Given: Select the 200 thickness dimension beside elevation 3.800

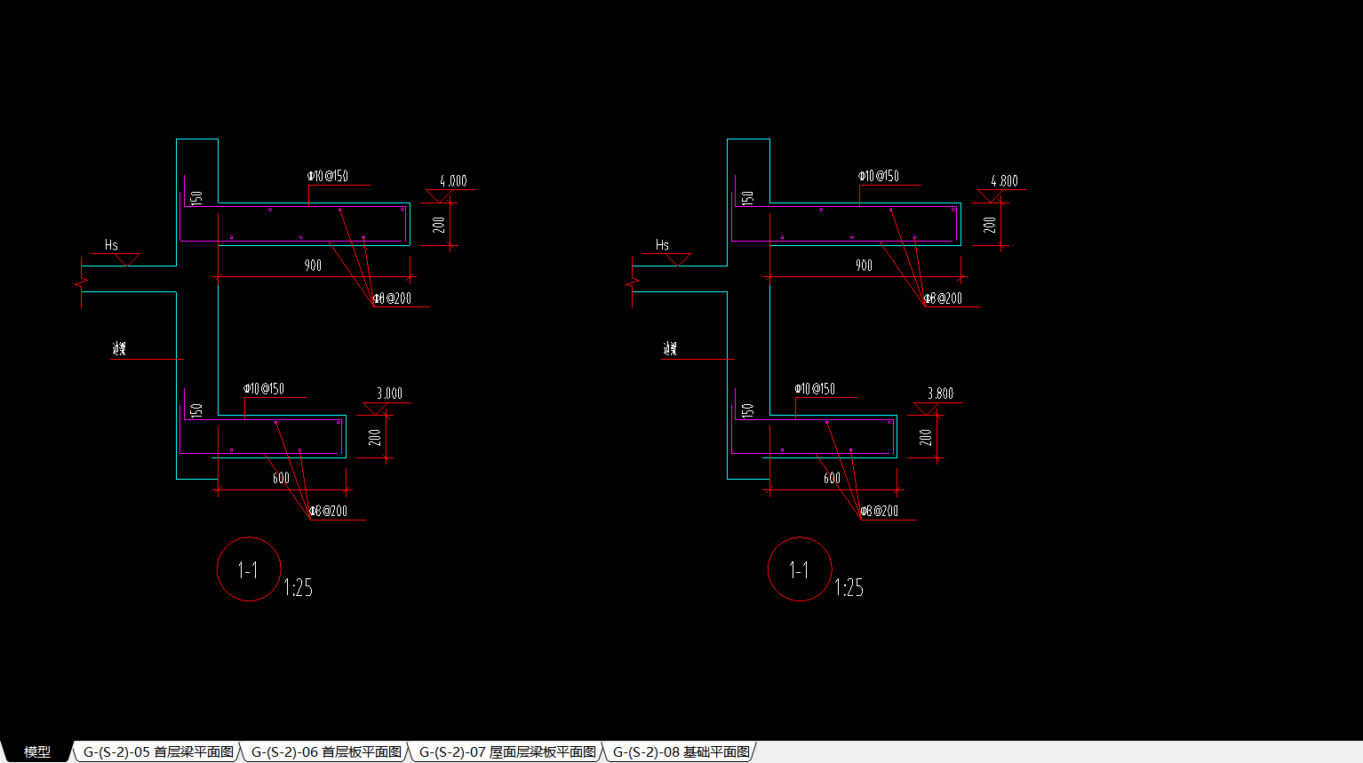Looking at the screenshot, I should coord(926,437).
